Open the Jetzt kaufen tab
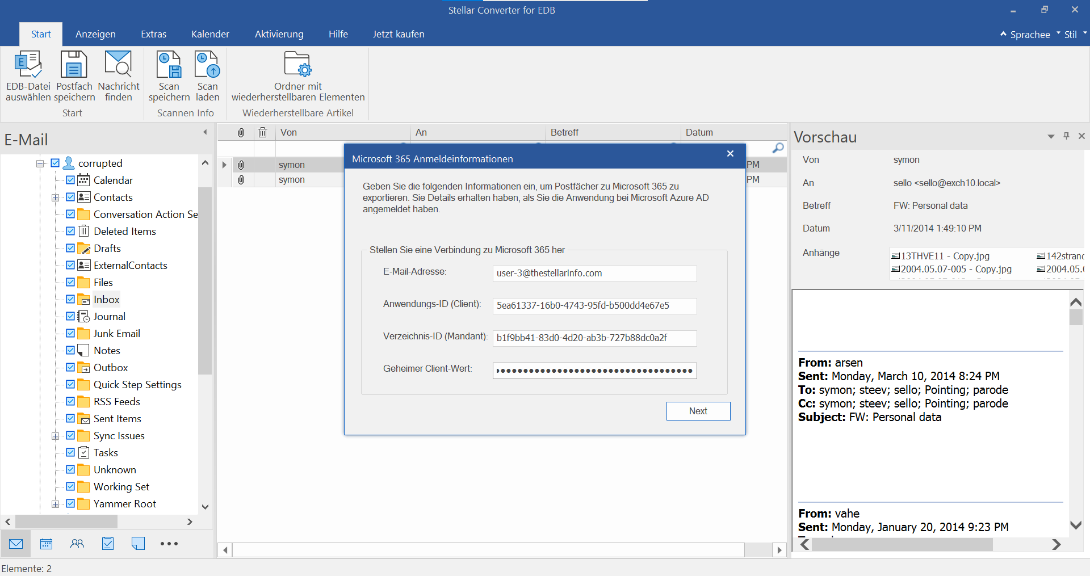Viewport: 1090px width, 576px height. tap(398, 34)
